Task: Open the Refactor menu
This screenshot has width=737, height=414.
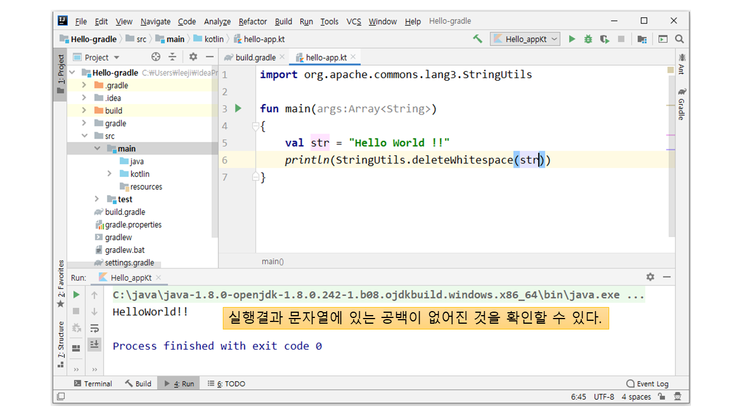Action: [x=252, y=21]
